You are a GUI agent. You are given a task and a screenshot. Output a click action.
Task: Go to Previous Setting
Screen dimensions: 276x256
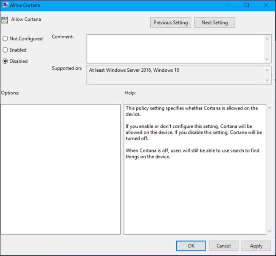[171, 23]
